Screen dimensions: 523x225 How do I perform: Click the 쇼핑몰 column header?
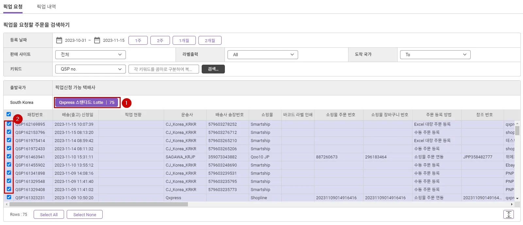tap(267, 115)
